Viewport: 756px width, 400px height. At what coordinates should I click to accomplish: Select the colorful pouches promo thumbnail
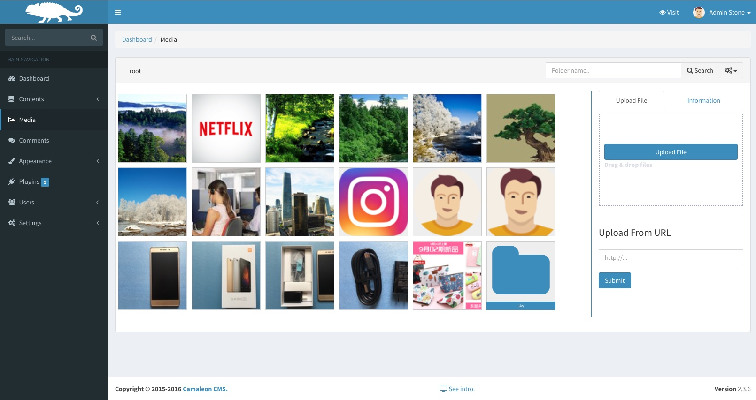[x=447, y=275]
